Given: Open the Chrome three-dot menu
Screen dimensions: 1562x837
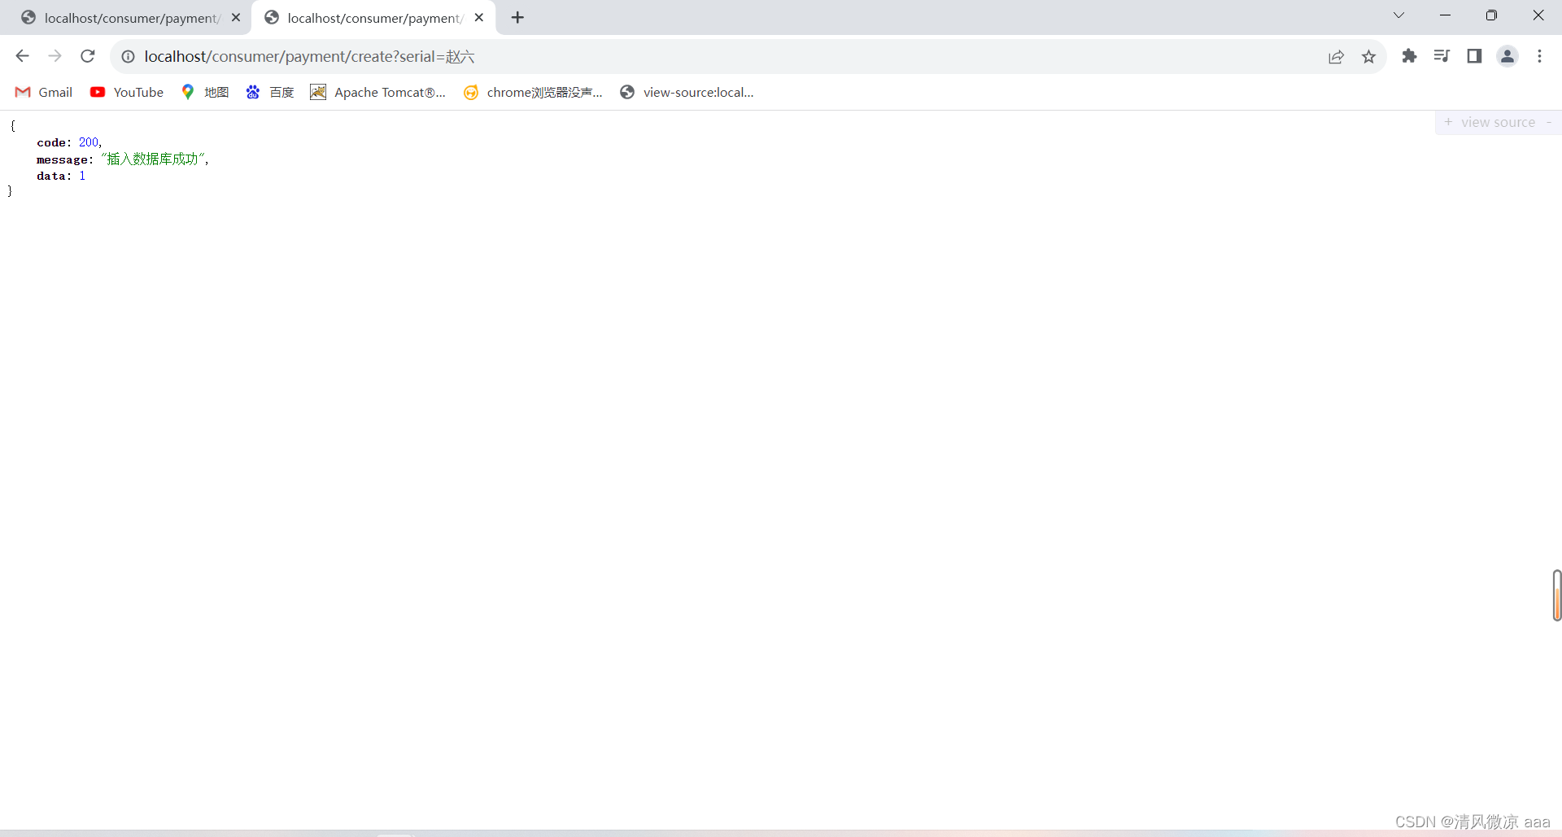Looking at the screenshot, I should coord(1539,56).
